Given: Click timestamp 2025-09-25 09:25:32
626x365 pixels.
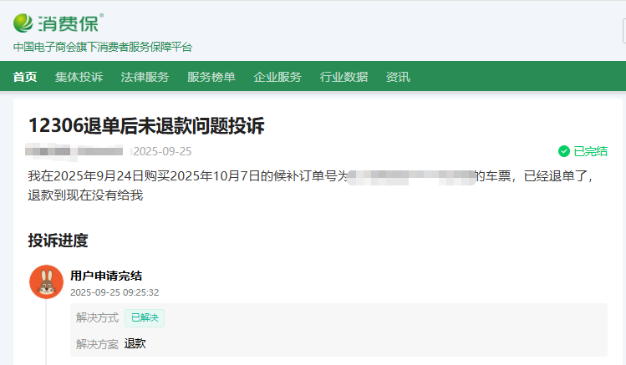Looking at the screenshot, I should tap(115, 292).
